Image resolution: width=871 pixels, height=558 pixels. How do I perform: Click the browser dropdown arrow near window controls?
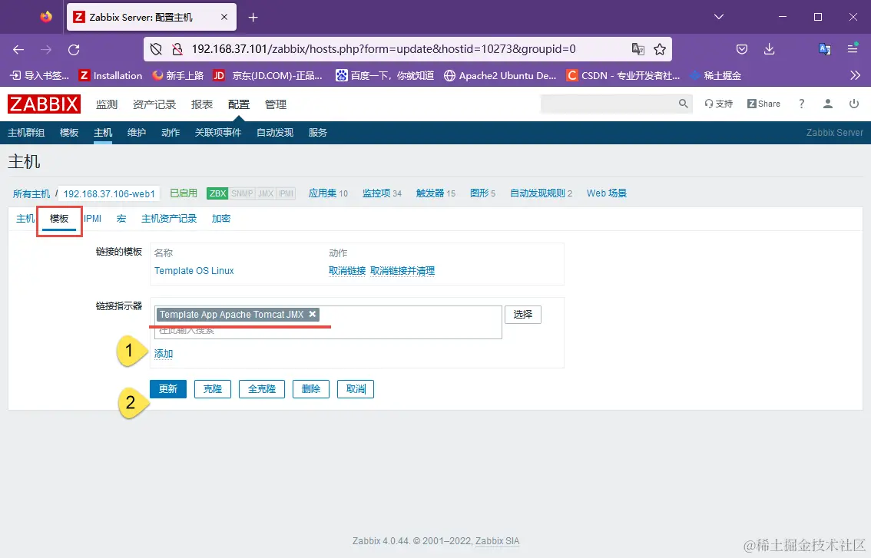click(x=717, y=15)
